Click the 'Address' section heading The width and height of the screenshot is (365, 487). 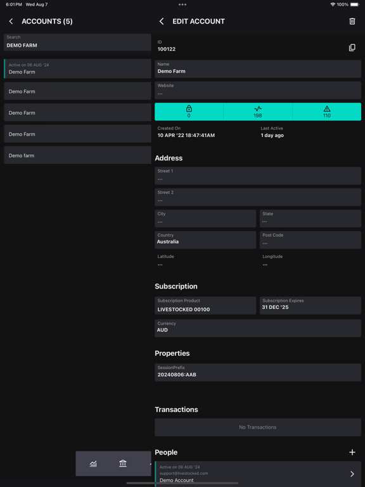(x=169, y=158)
